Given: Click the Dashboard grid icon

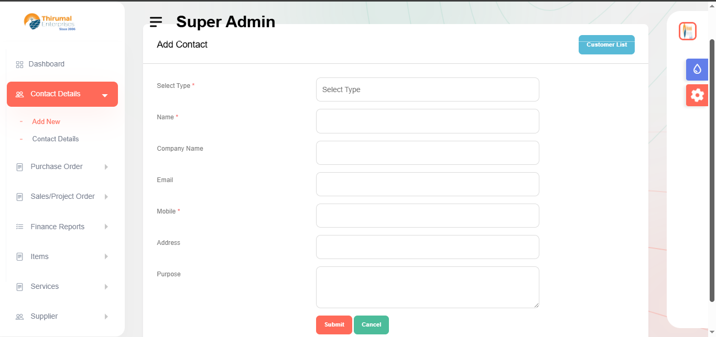Looking at the screenshot, I should [x=19, y=64].
